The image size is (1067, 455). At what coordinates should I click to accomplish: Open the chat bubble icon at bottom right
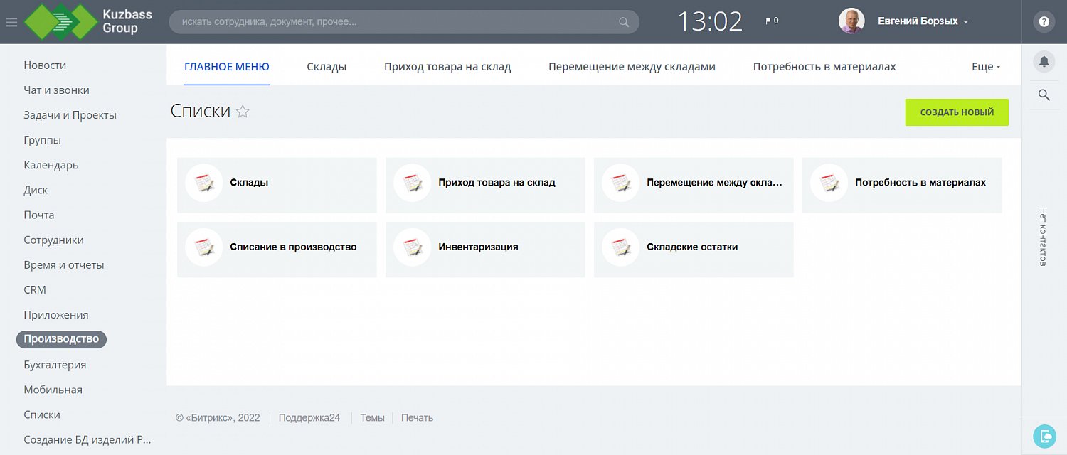(x=1044, y=435)
